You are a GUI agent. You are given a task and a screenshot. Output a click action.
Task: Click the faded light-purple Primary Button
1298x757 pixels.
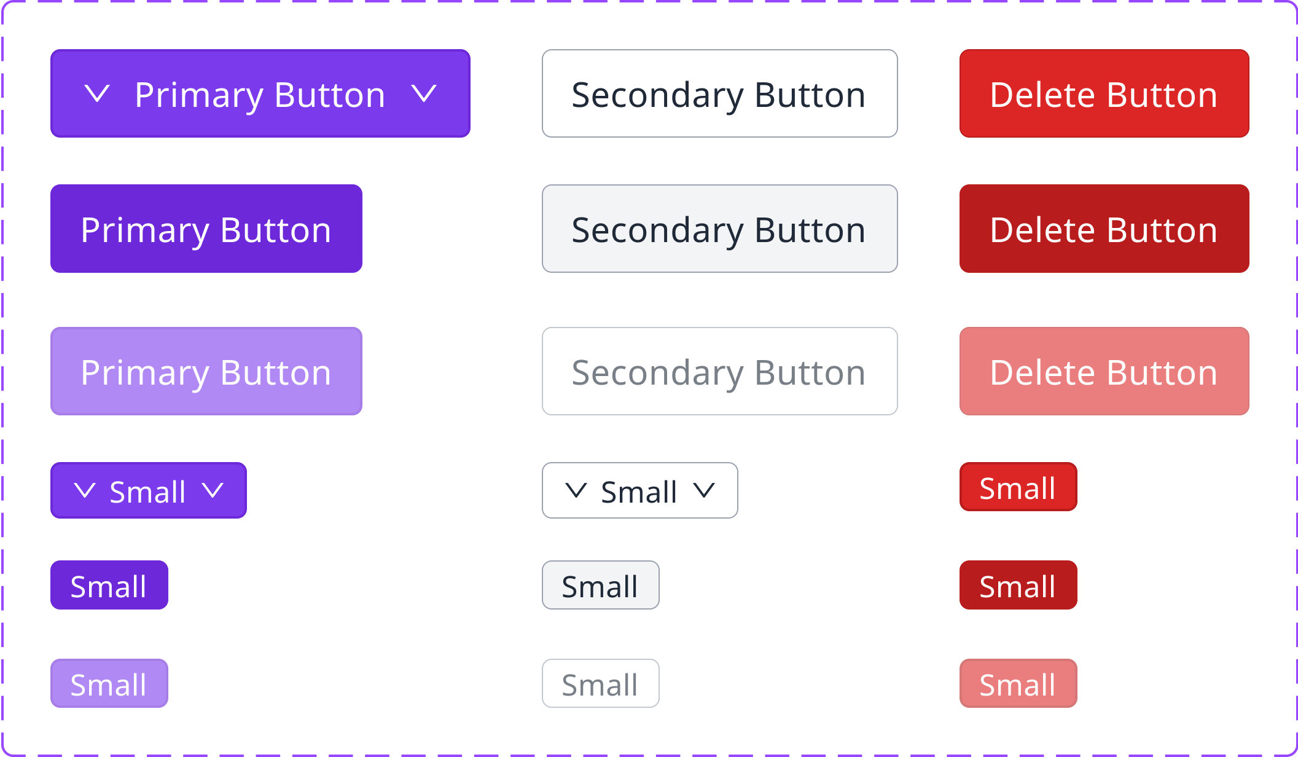(206, 371)
